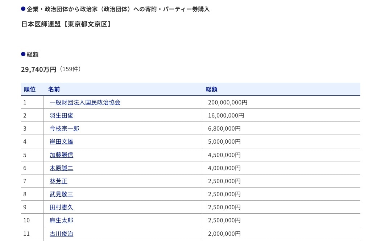Click the 順位 column header
The width and height of the screenshot is (385, 251).
click(x=30, y=89)
